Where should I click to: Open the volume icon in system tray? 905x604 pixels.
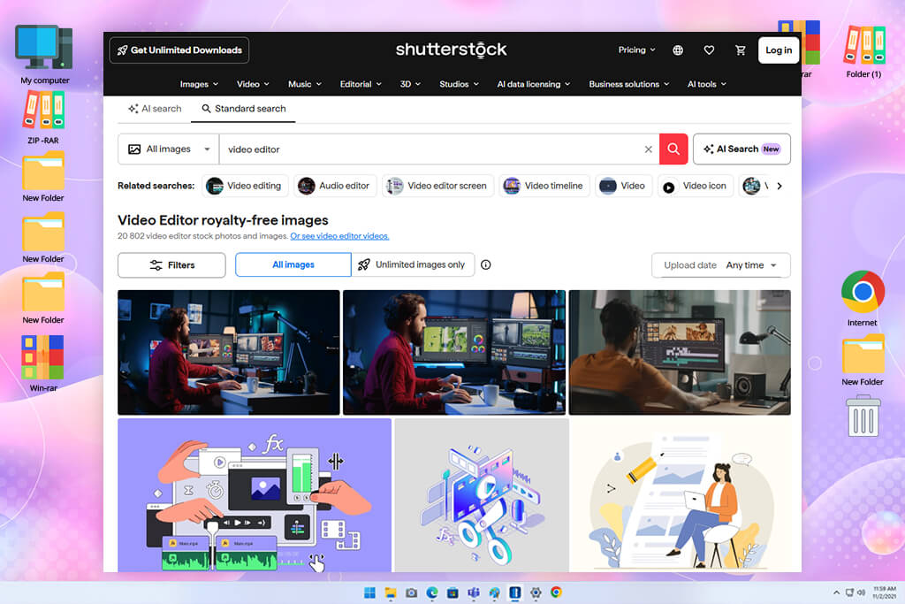861,593
